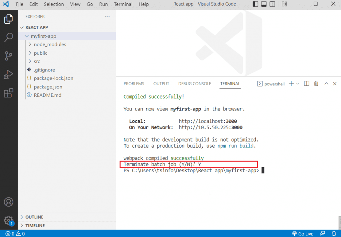
Task: Switch to the Debug Console tab
Action: pyautogui.click(x=194, y=84)
